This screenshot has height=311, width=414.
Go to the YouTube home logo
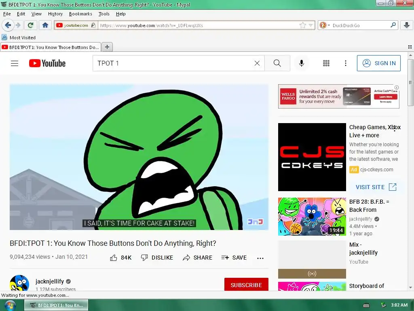(x=47, y=63)
